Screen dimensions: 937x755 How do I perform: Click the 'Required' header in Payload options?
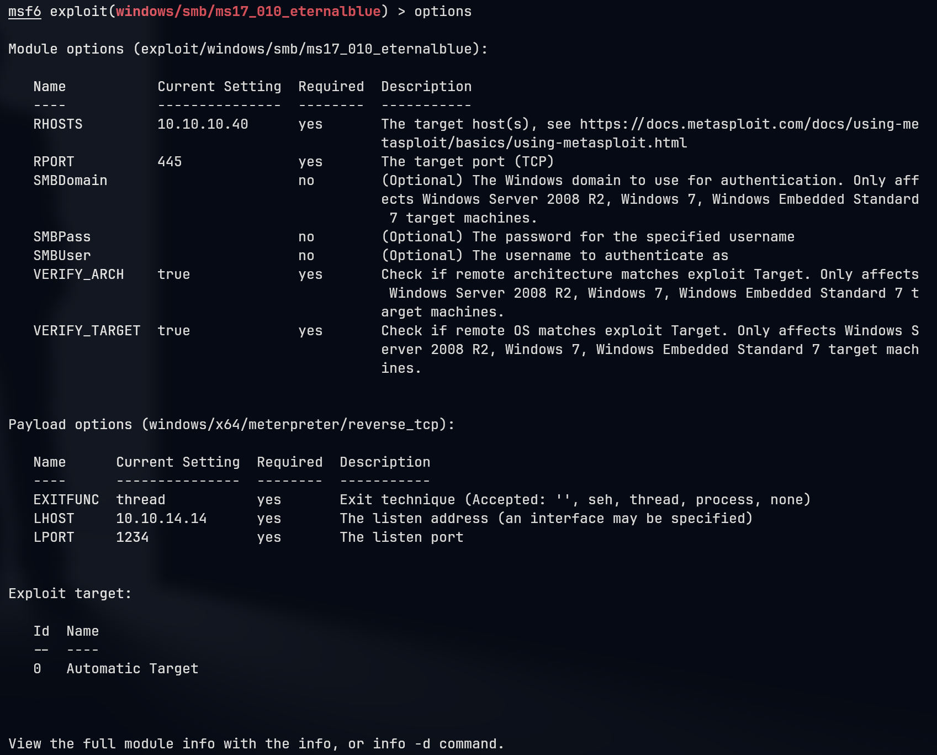tap(290, 462)
